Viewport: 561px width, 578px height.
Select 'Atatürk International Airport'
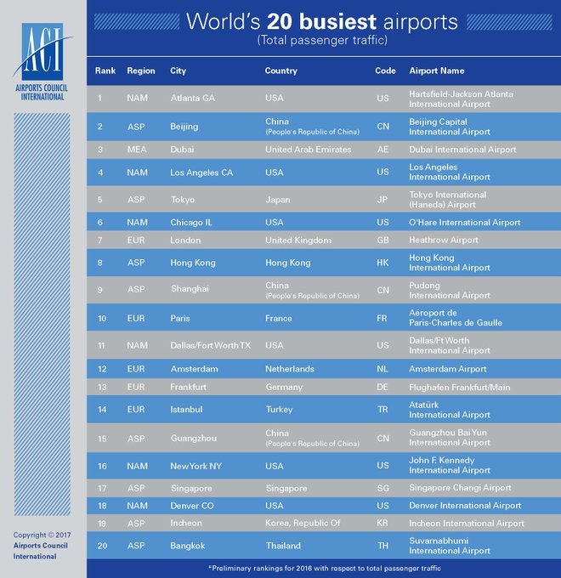pyautogui.click(x=450, y=410)
